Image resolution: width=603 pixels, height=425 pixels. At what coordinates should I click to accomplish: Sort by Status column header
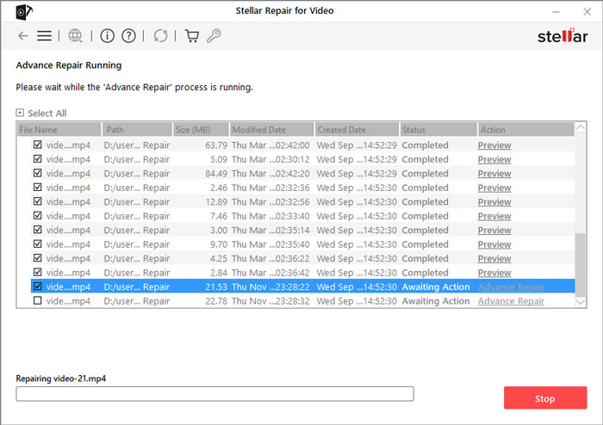tap(438, 130)
